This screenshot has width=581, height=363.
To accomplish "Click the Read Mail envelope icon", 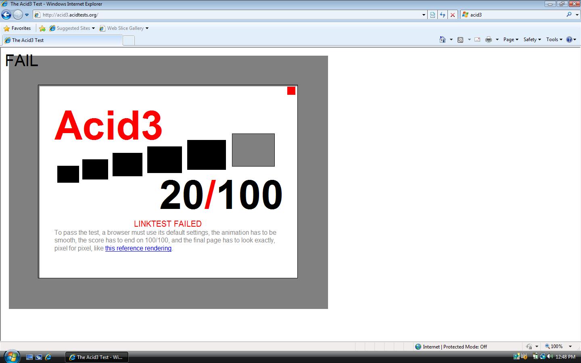I will [x=477, y=40].
